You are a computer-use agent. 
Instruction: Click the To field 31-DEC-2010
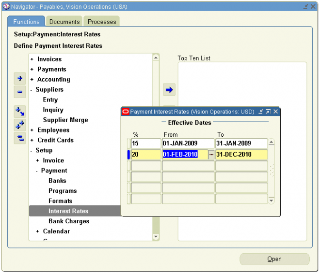pos(241,155)
